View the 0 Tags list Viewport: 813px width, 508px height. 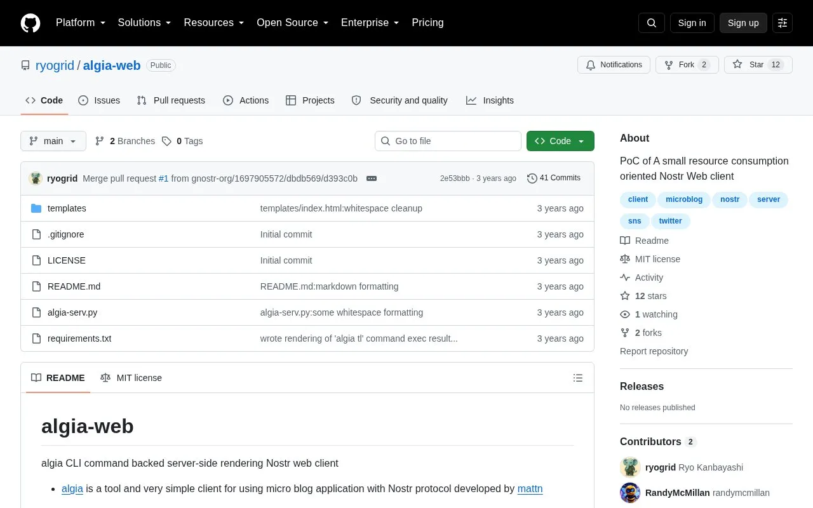click(182, 141)
